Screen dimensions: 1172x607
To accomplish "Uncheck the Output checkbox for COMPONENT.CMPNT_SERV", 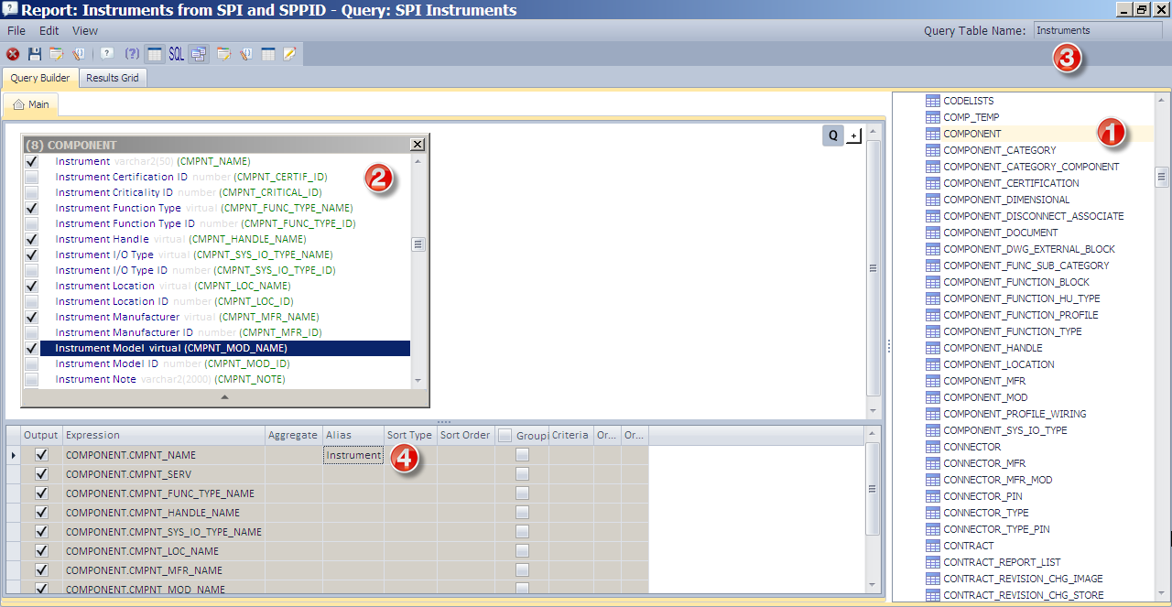I will click(40, 474).
